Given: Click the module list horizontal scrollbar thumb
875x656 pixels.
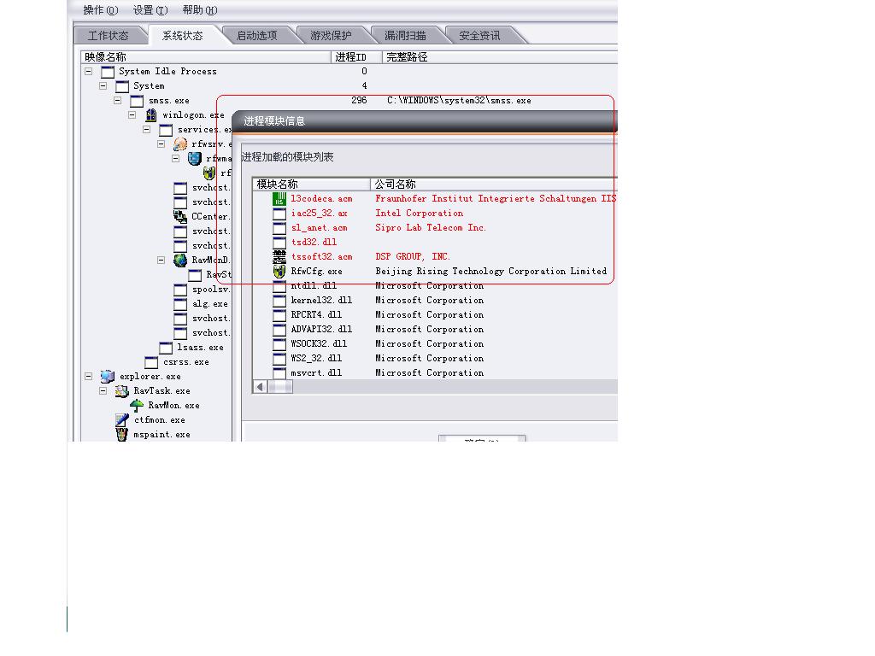Looking at the screenshot, I should pyautogui.click(x=280, y=387).
